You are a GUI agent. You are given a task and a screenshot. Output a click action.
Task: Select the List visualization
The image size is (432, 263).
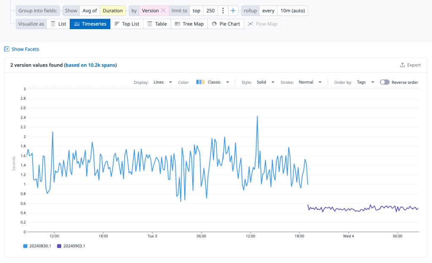pyautogui.click(x=58, y=24)
